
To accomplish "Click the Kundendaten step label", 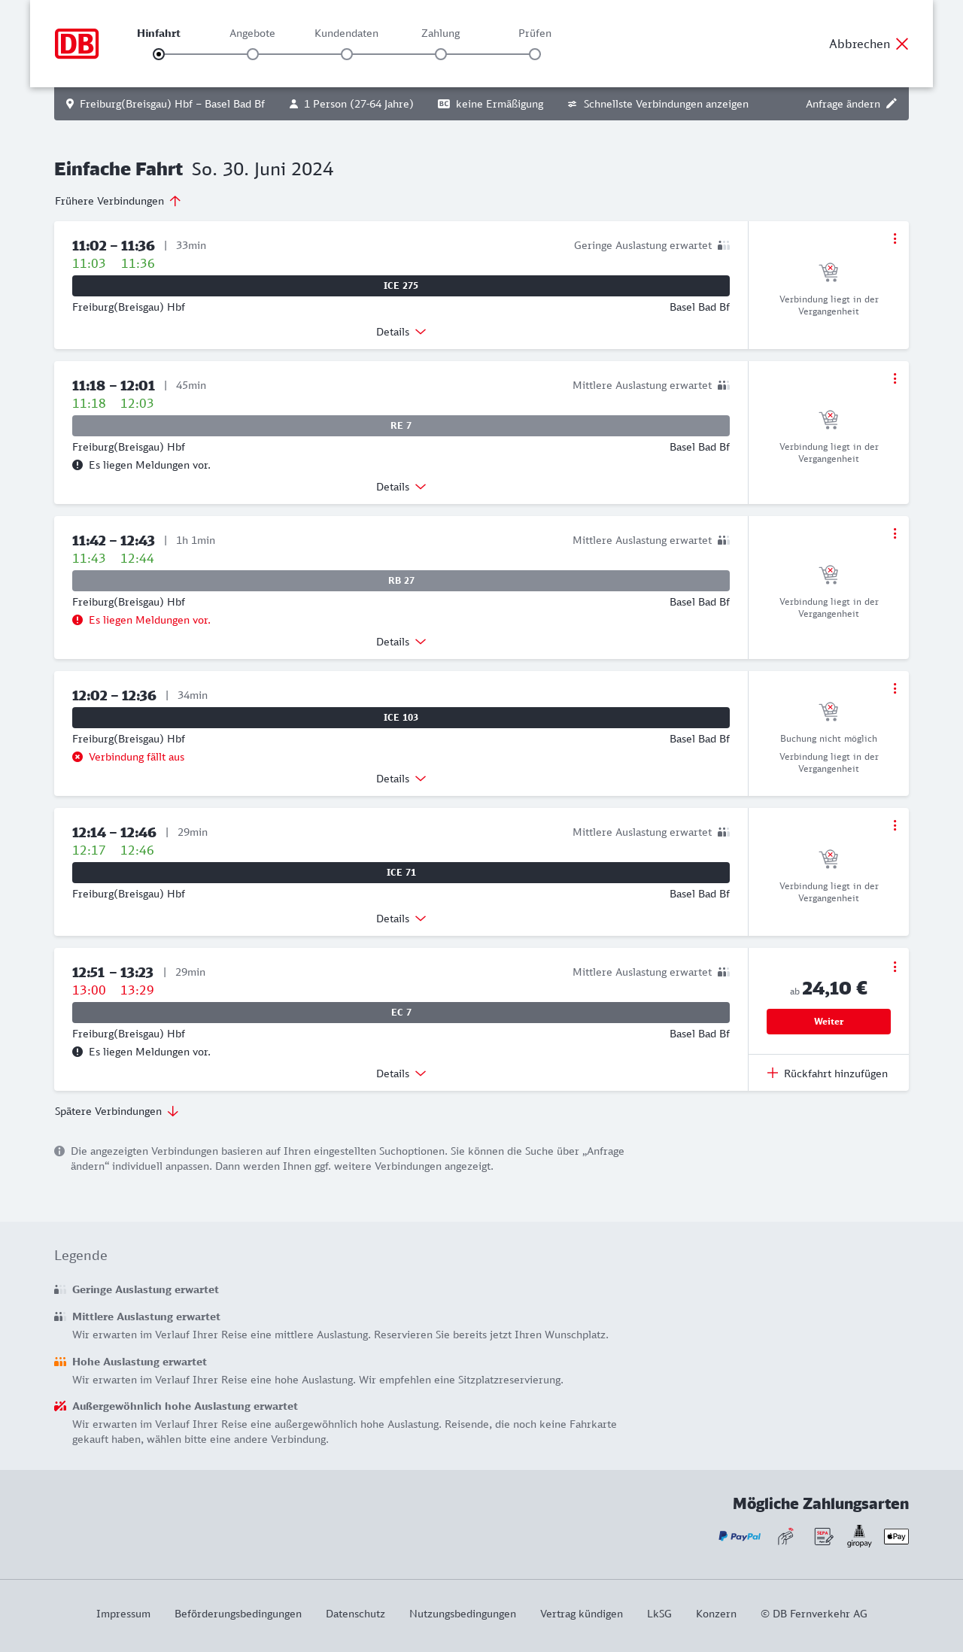I will coord(346,33).
